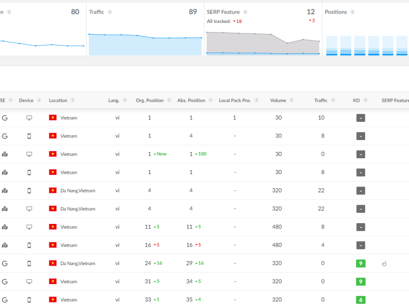Click the red ▼3 change under SERP Feature count
409x307 pixels.
312,20
